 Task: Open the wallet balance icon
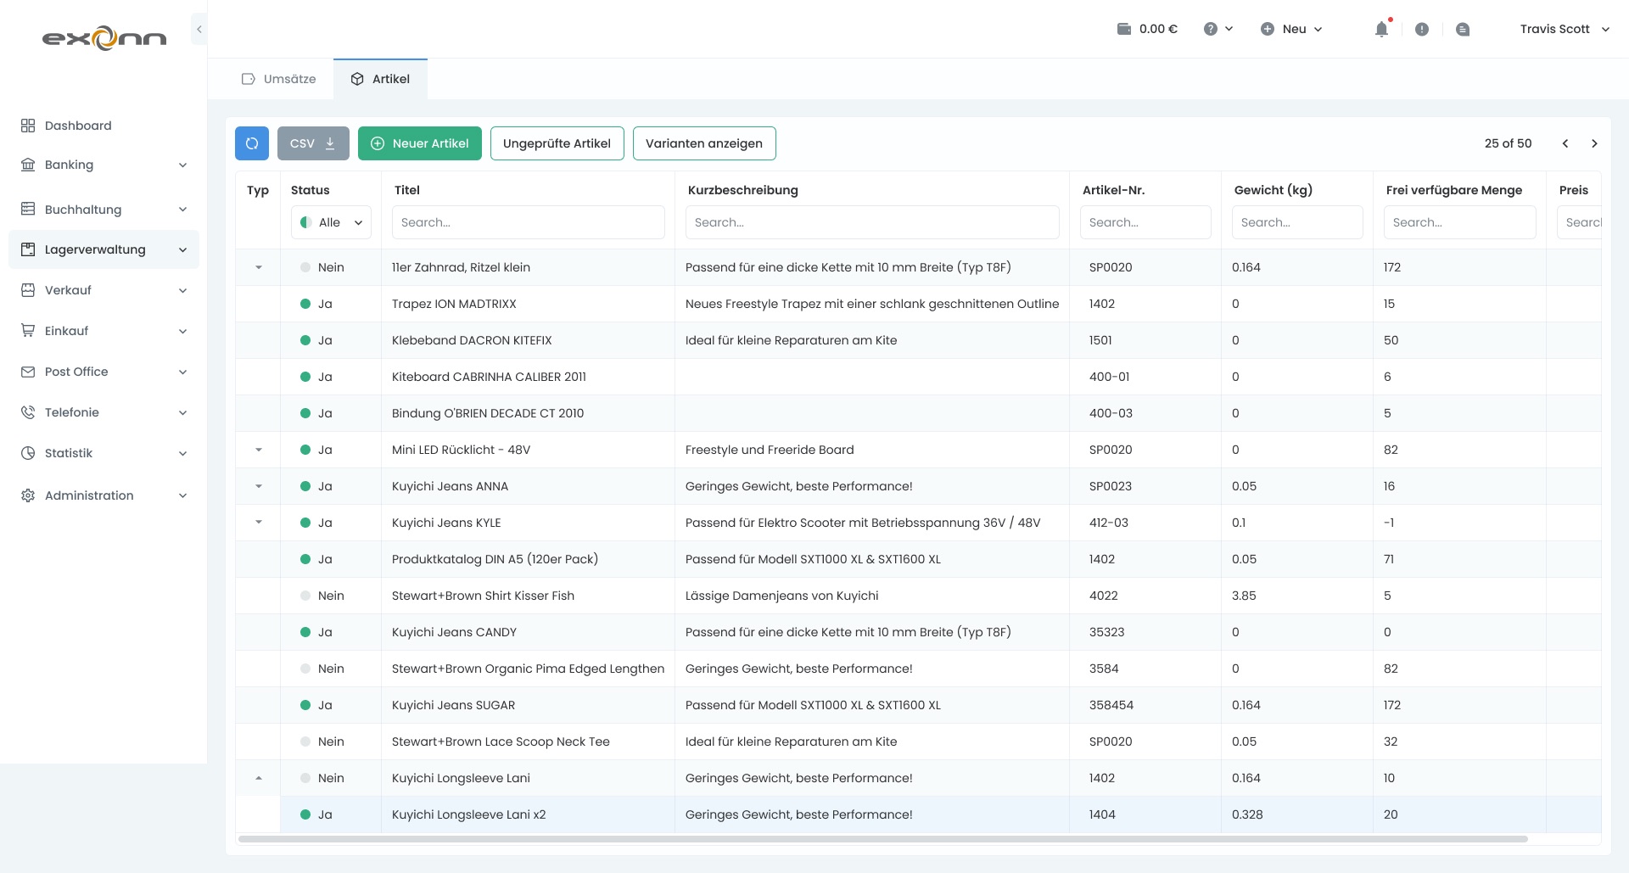[1124, 29]
